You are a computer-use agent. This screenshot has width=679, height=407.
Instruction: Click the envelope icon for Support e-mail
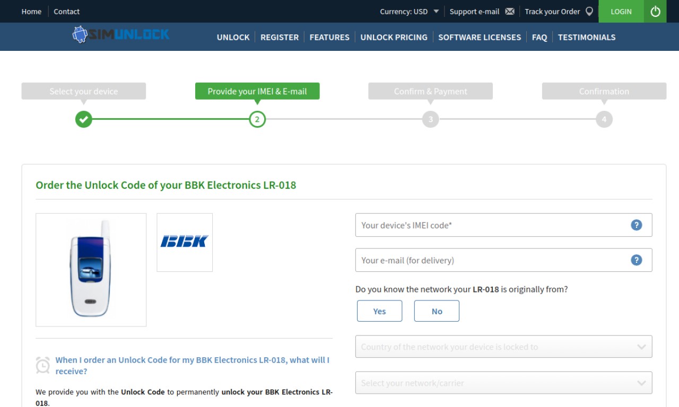tap(510, 11)
